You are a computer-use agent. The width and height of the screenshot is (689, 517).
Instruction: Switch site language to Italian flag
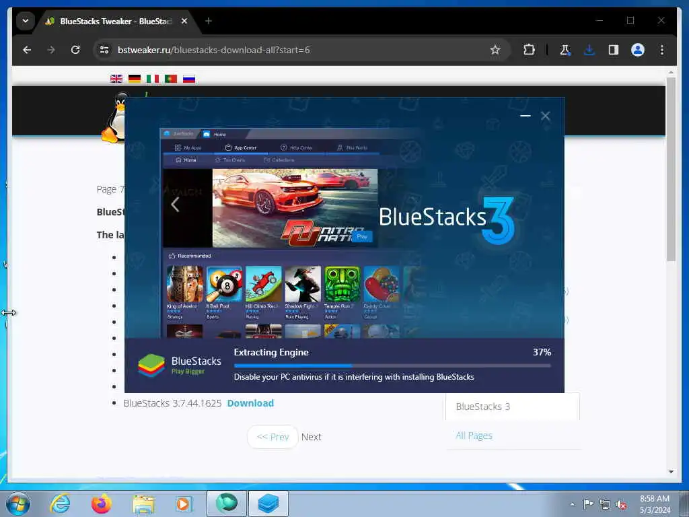click(153, 79)
